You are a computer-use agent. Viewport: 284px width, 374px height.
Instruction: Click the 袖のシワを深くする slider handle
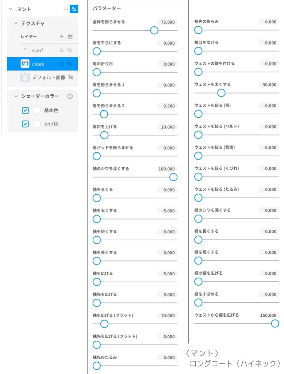(173, 177)
